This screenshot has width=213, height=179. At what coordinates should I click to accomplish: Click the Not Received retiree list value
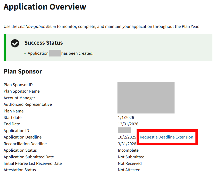tap(130, 164)
